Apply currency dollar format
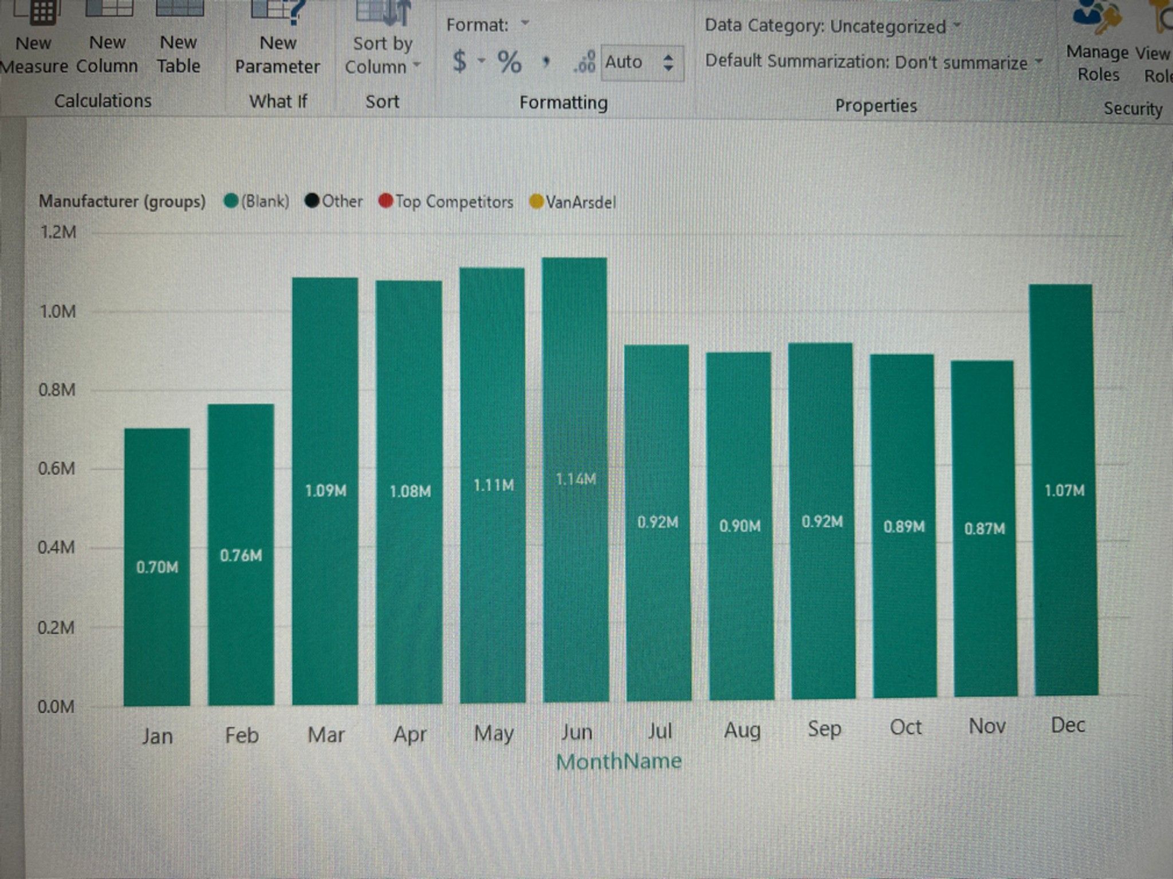This screenshot has width=1173, height=879. point(459,61)
